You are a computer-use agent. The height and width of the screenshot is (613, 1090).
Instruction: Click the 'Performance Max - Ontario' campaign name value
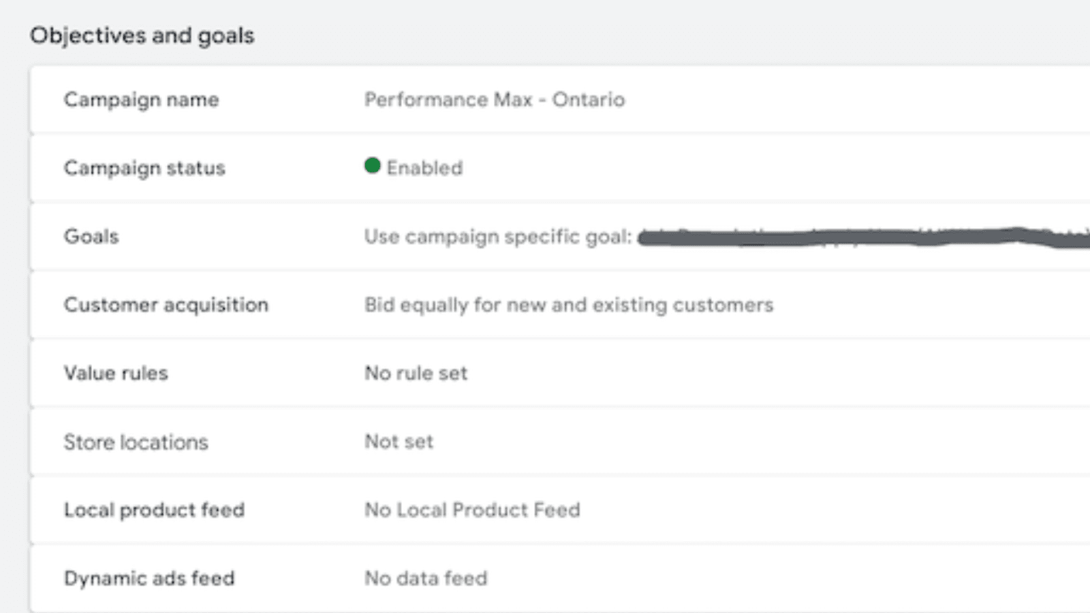point(494,99)
